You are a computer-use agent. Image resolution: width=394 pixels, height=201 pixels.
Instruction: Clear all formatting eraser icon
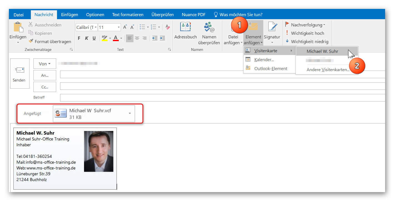tap(167, 27)
